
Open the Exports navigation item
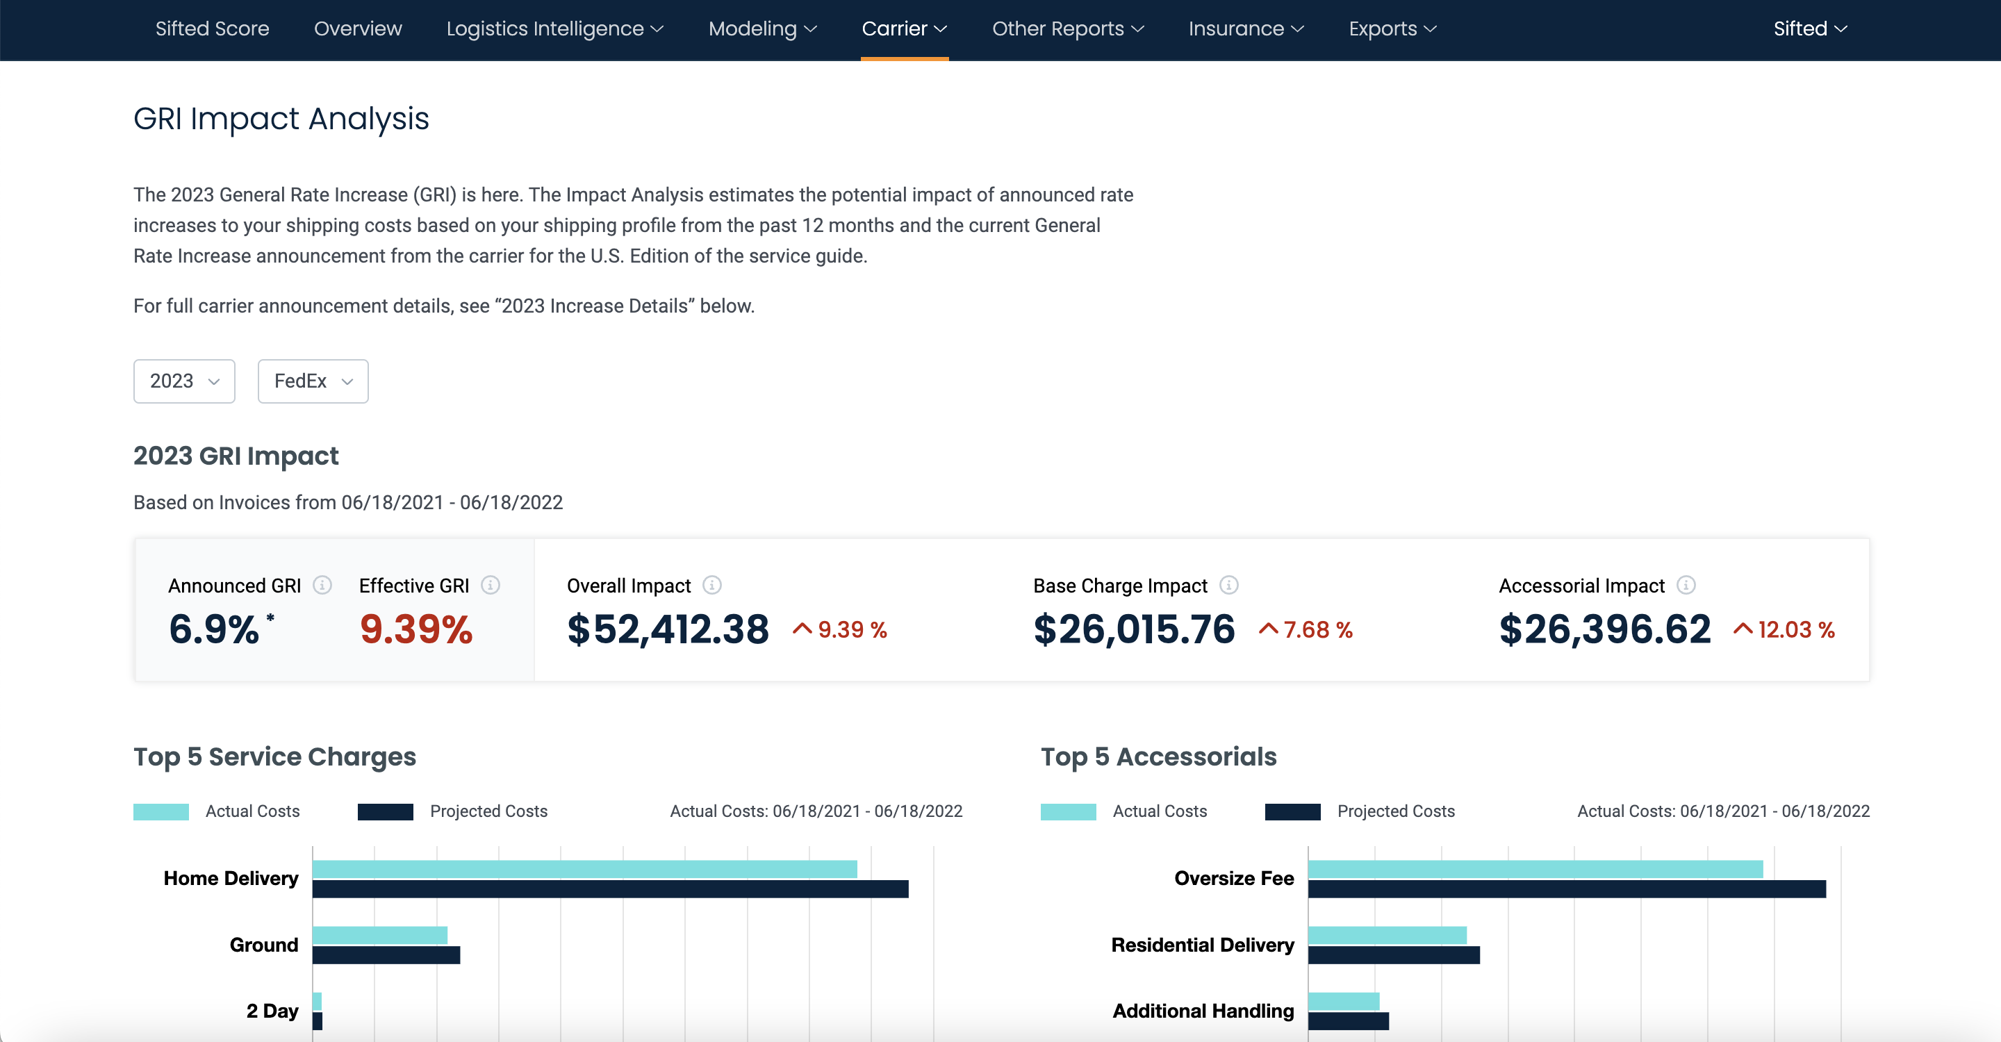(x=1391, y=28)
